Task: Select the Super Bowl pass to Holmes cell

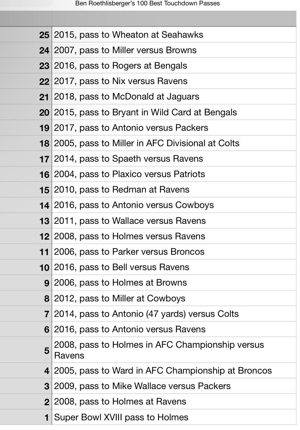Action: point(174,417)
